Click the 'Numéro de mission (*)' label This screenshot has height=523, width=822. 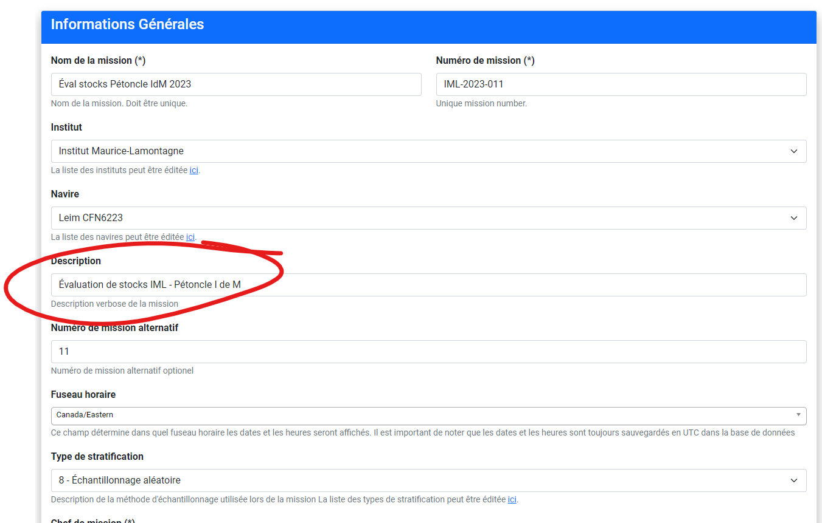[485, 61]
